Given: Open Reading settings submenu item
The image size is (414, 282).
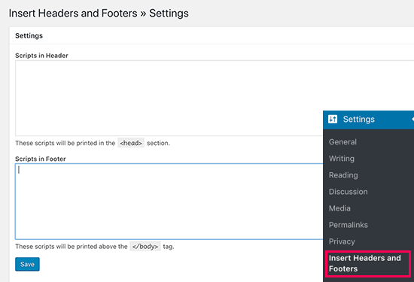Looking at the screenshot, I should click(343, 175).
